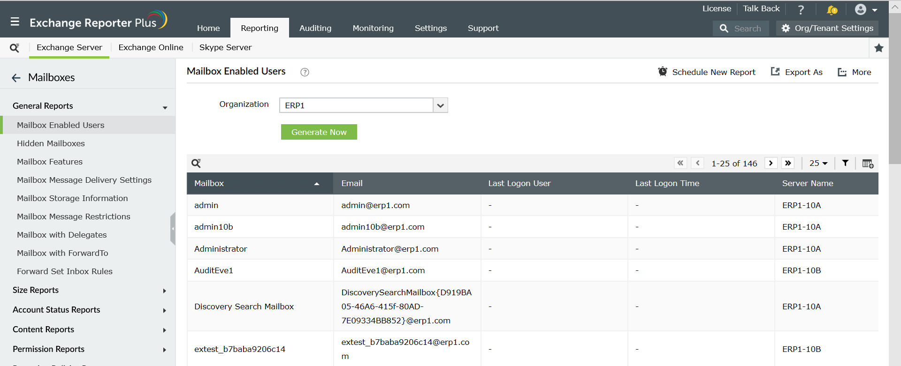901x366 pixels.
Task: Click Schedule New Report
Action: click(x=707, y=72)
